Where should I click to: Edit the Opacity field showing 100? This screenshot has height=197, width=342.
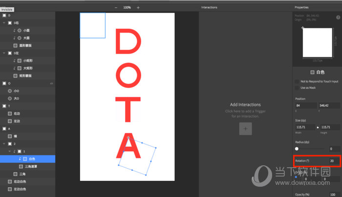tap(334, 195)
